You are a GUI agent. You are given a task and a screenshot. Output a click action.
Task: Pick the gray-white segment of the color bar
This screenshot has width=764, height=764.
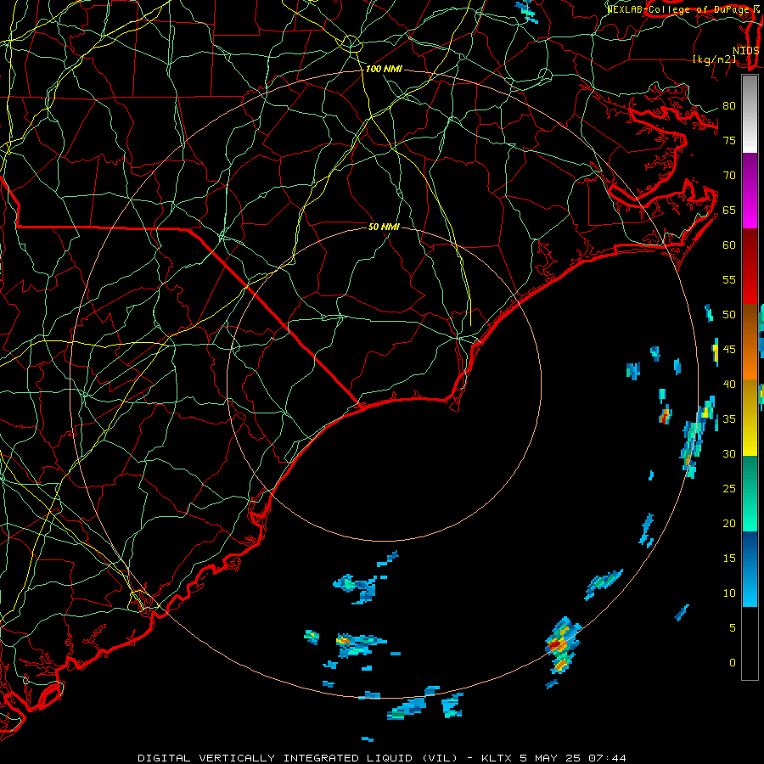750,115
